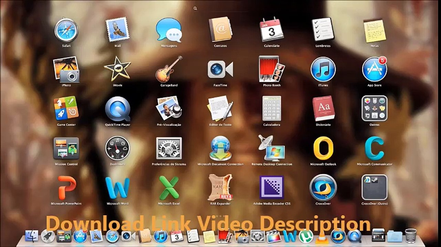The image size is (441, 247).
Task: Launch Lembretes from the Launchpad grid
Action: coord(323,30)
